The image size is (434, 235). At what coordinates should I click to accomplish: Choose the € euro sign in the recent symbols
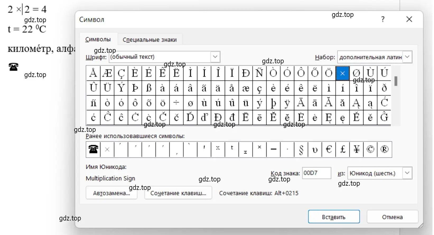(x=329, y=150)
